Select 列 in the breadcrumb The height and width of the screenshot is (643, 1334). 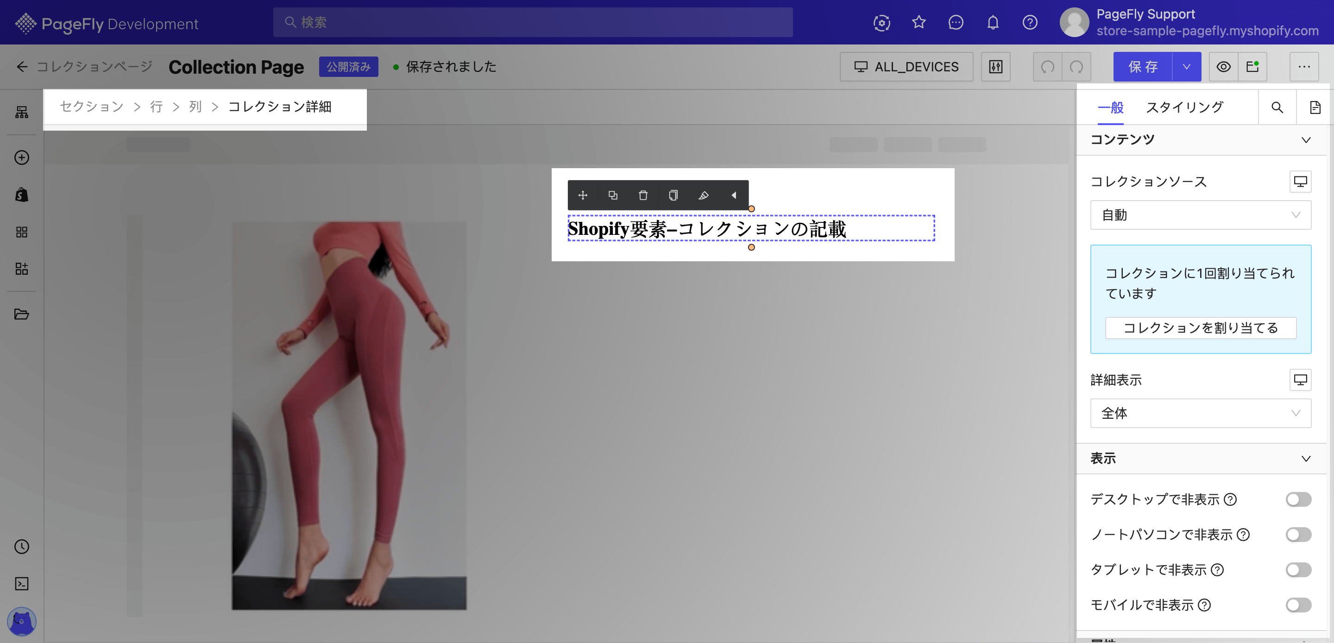[195, 107]
